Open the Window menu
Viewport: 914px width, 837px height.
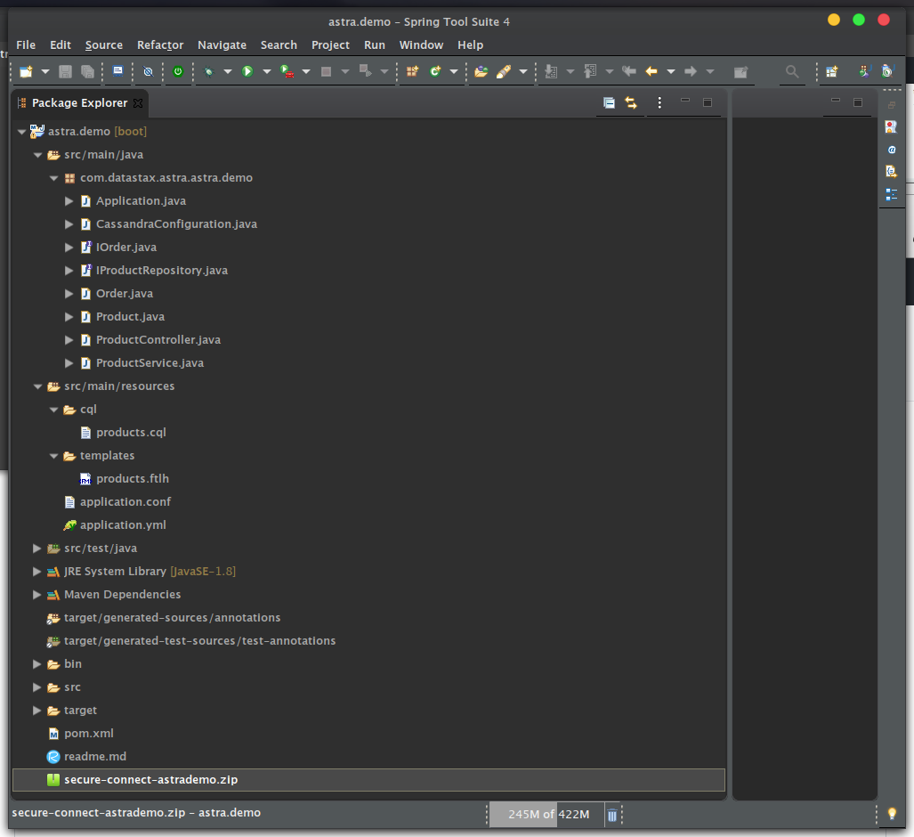[421, 45]
